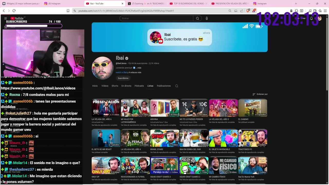Open the channel Shorts tab

(115, 86)
